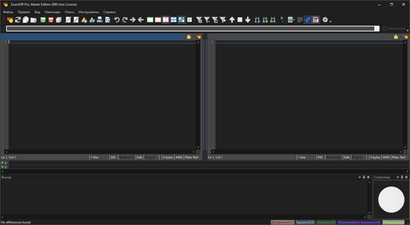Toggle the two-pane vertical split view
This screenshot has width=410, height=225.
point(166,20)
